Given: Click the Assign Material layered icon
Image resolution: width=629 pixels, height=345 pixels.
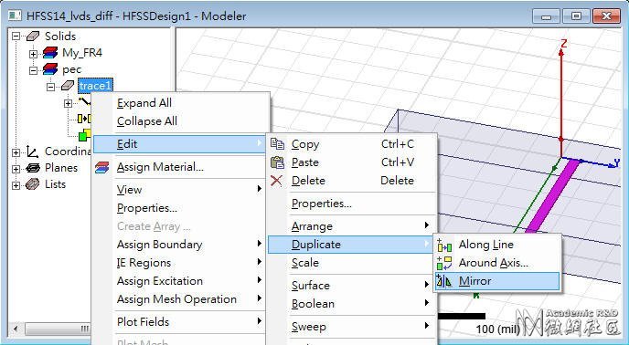Looking at the screenshot, I should [102, 168].
